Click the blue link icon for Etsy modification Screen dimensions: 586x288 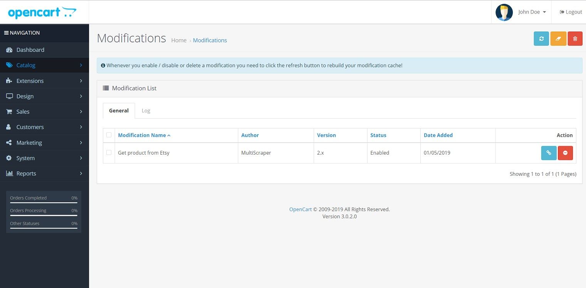tap(549, 153)
